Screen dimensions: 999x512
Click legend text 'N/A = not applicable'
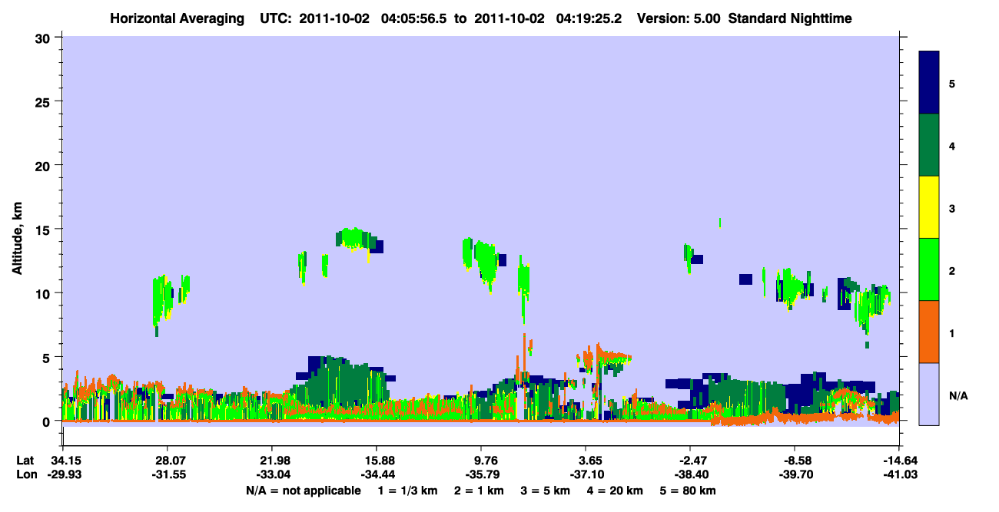point(304,491)
